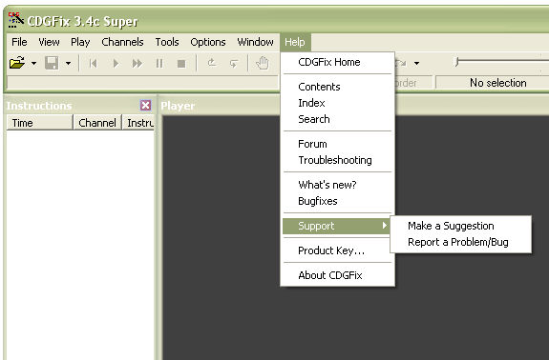This screenshot has width=549, height=360.
Task: Select Search in the Help menu
Action: [x=338, y=119]
